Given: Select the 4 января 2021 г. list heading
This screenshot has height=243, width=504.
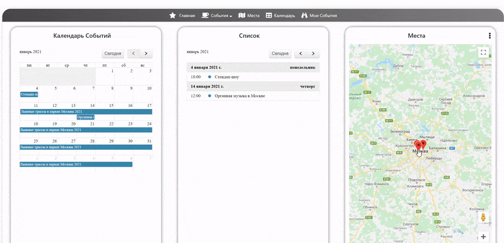Looking at the screenshot, I should tap(206, 68).
